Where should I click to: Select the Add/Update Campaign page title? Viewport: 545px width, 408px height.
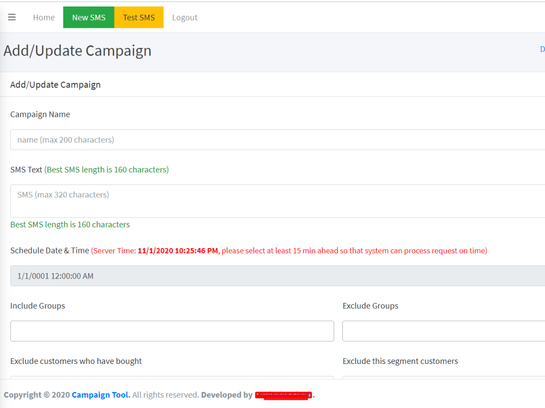pos(77,50)
